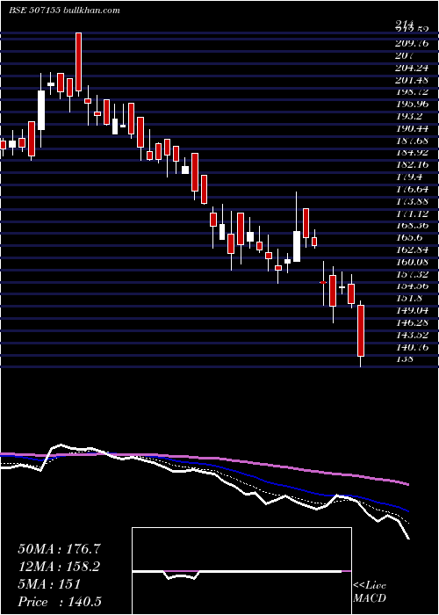This screenshot has width=439, height=615.
Task: Select the 187.68 price axis label
Action: [x=411, y=141]
